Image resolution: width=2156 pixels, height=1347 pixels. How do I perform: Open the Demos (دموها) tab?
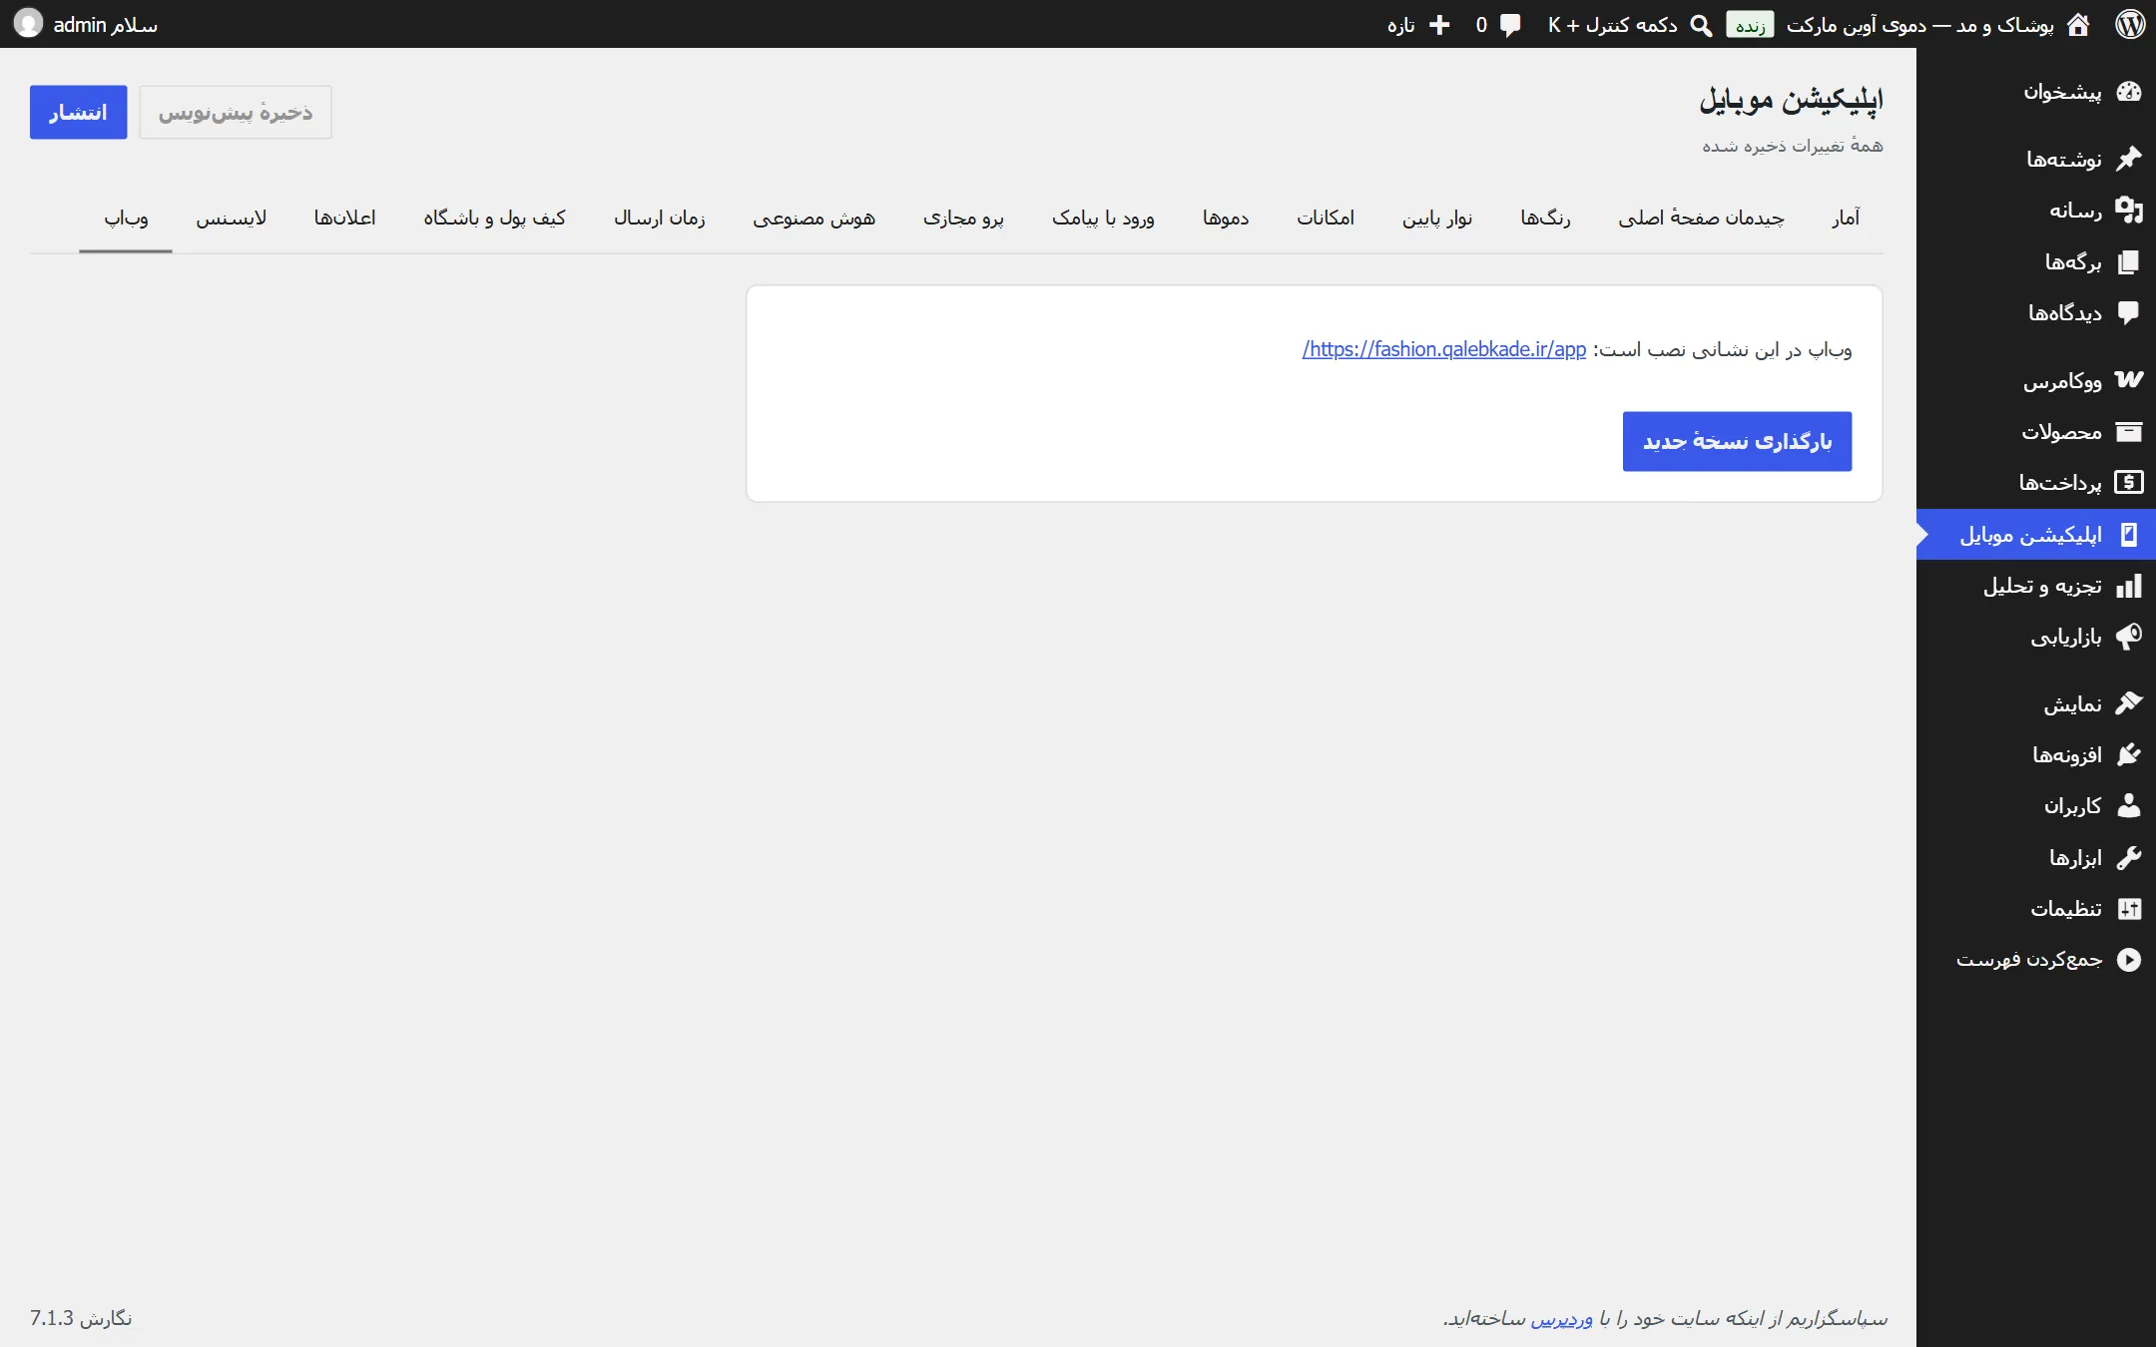(1226, 218)
